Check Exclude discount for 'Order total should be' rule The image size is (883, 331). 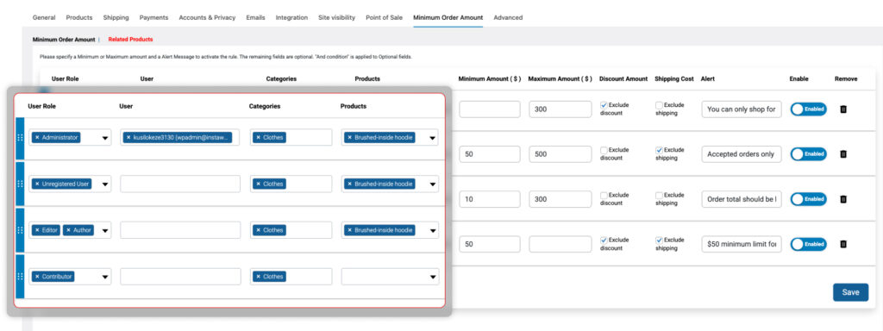click(x=604, y=196)
